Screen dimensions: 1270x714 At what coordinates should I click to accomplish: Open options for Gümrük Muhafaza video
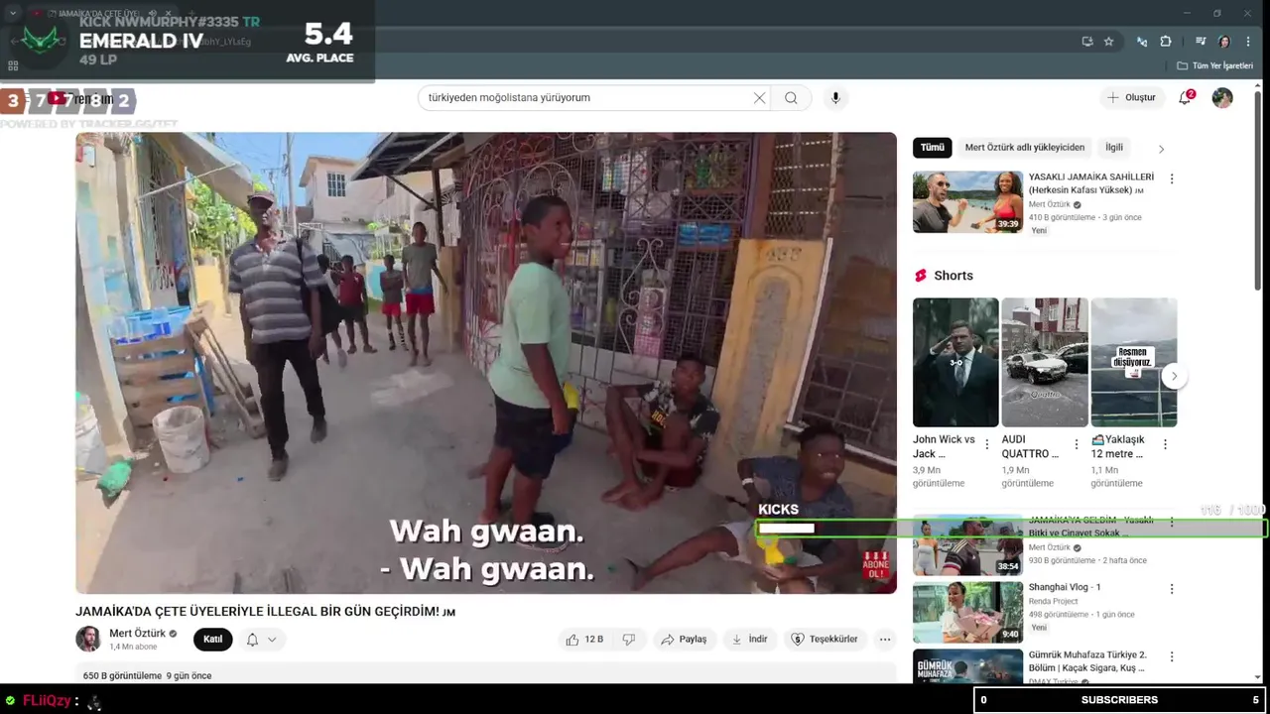click(x=1172, y=656)
